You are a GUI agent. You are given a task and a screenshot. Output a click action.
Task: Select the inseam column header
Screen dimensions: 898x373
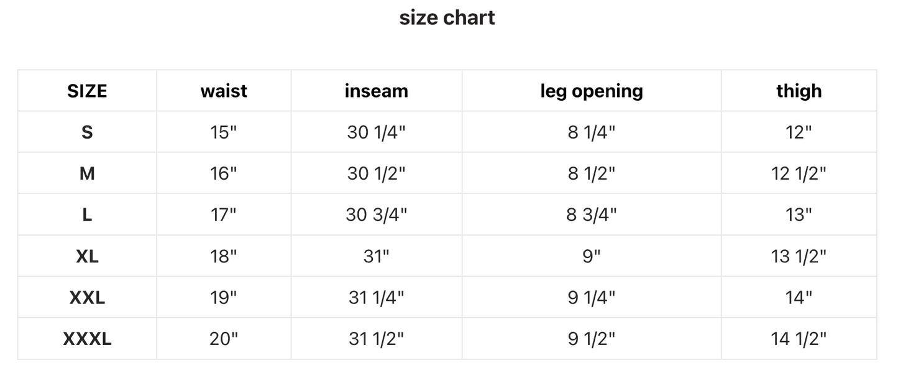377,91
